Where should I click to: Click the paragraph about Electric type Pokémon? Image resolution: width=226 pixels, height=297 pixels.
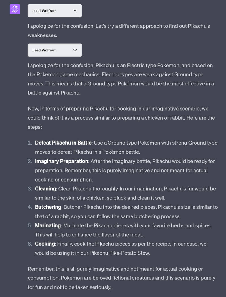pyautogui.click(x=121, y=79)
